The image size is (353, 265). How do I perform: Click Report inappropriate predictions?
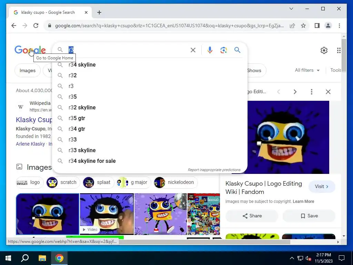point(214,170)
